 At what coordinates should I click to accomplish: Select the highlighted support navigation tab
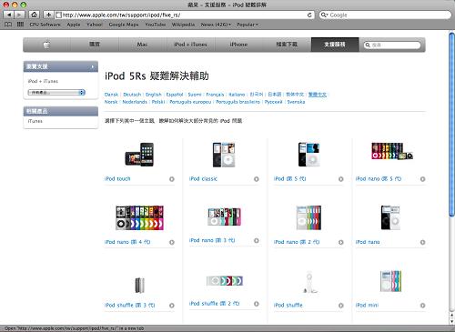(335, 45)
